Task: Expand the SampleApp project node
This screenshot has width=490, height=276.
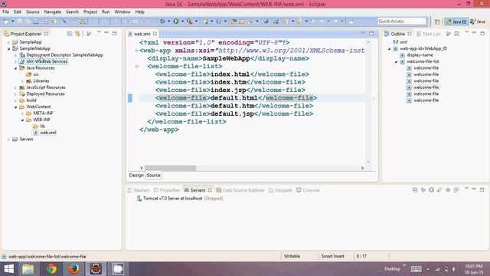Action: point(8,42)
